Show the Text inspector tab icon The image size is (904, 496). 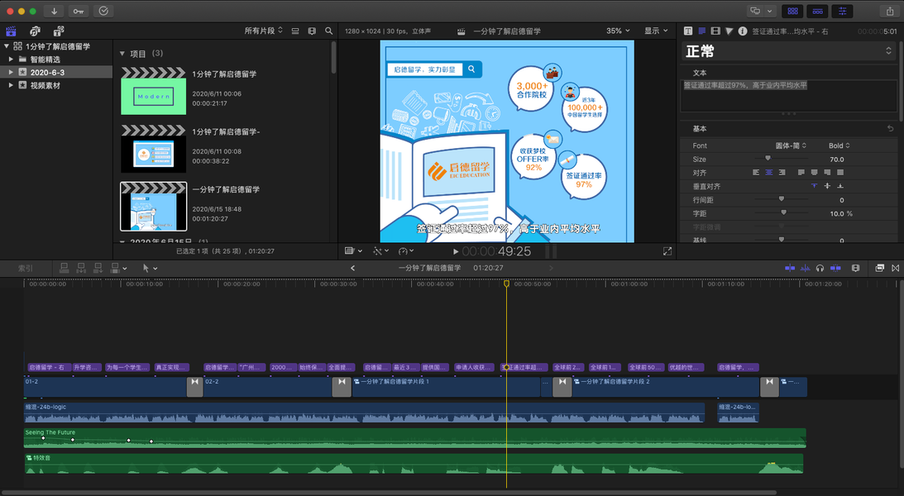(688, 31)
